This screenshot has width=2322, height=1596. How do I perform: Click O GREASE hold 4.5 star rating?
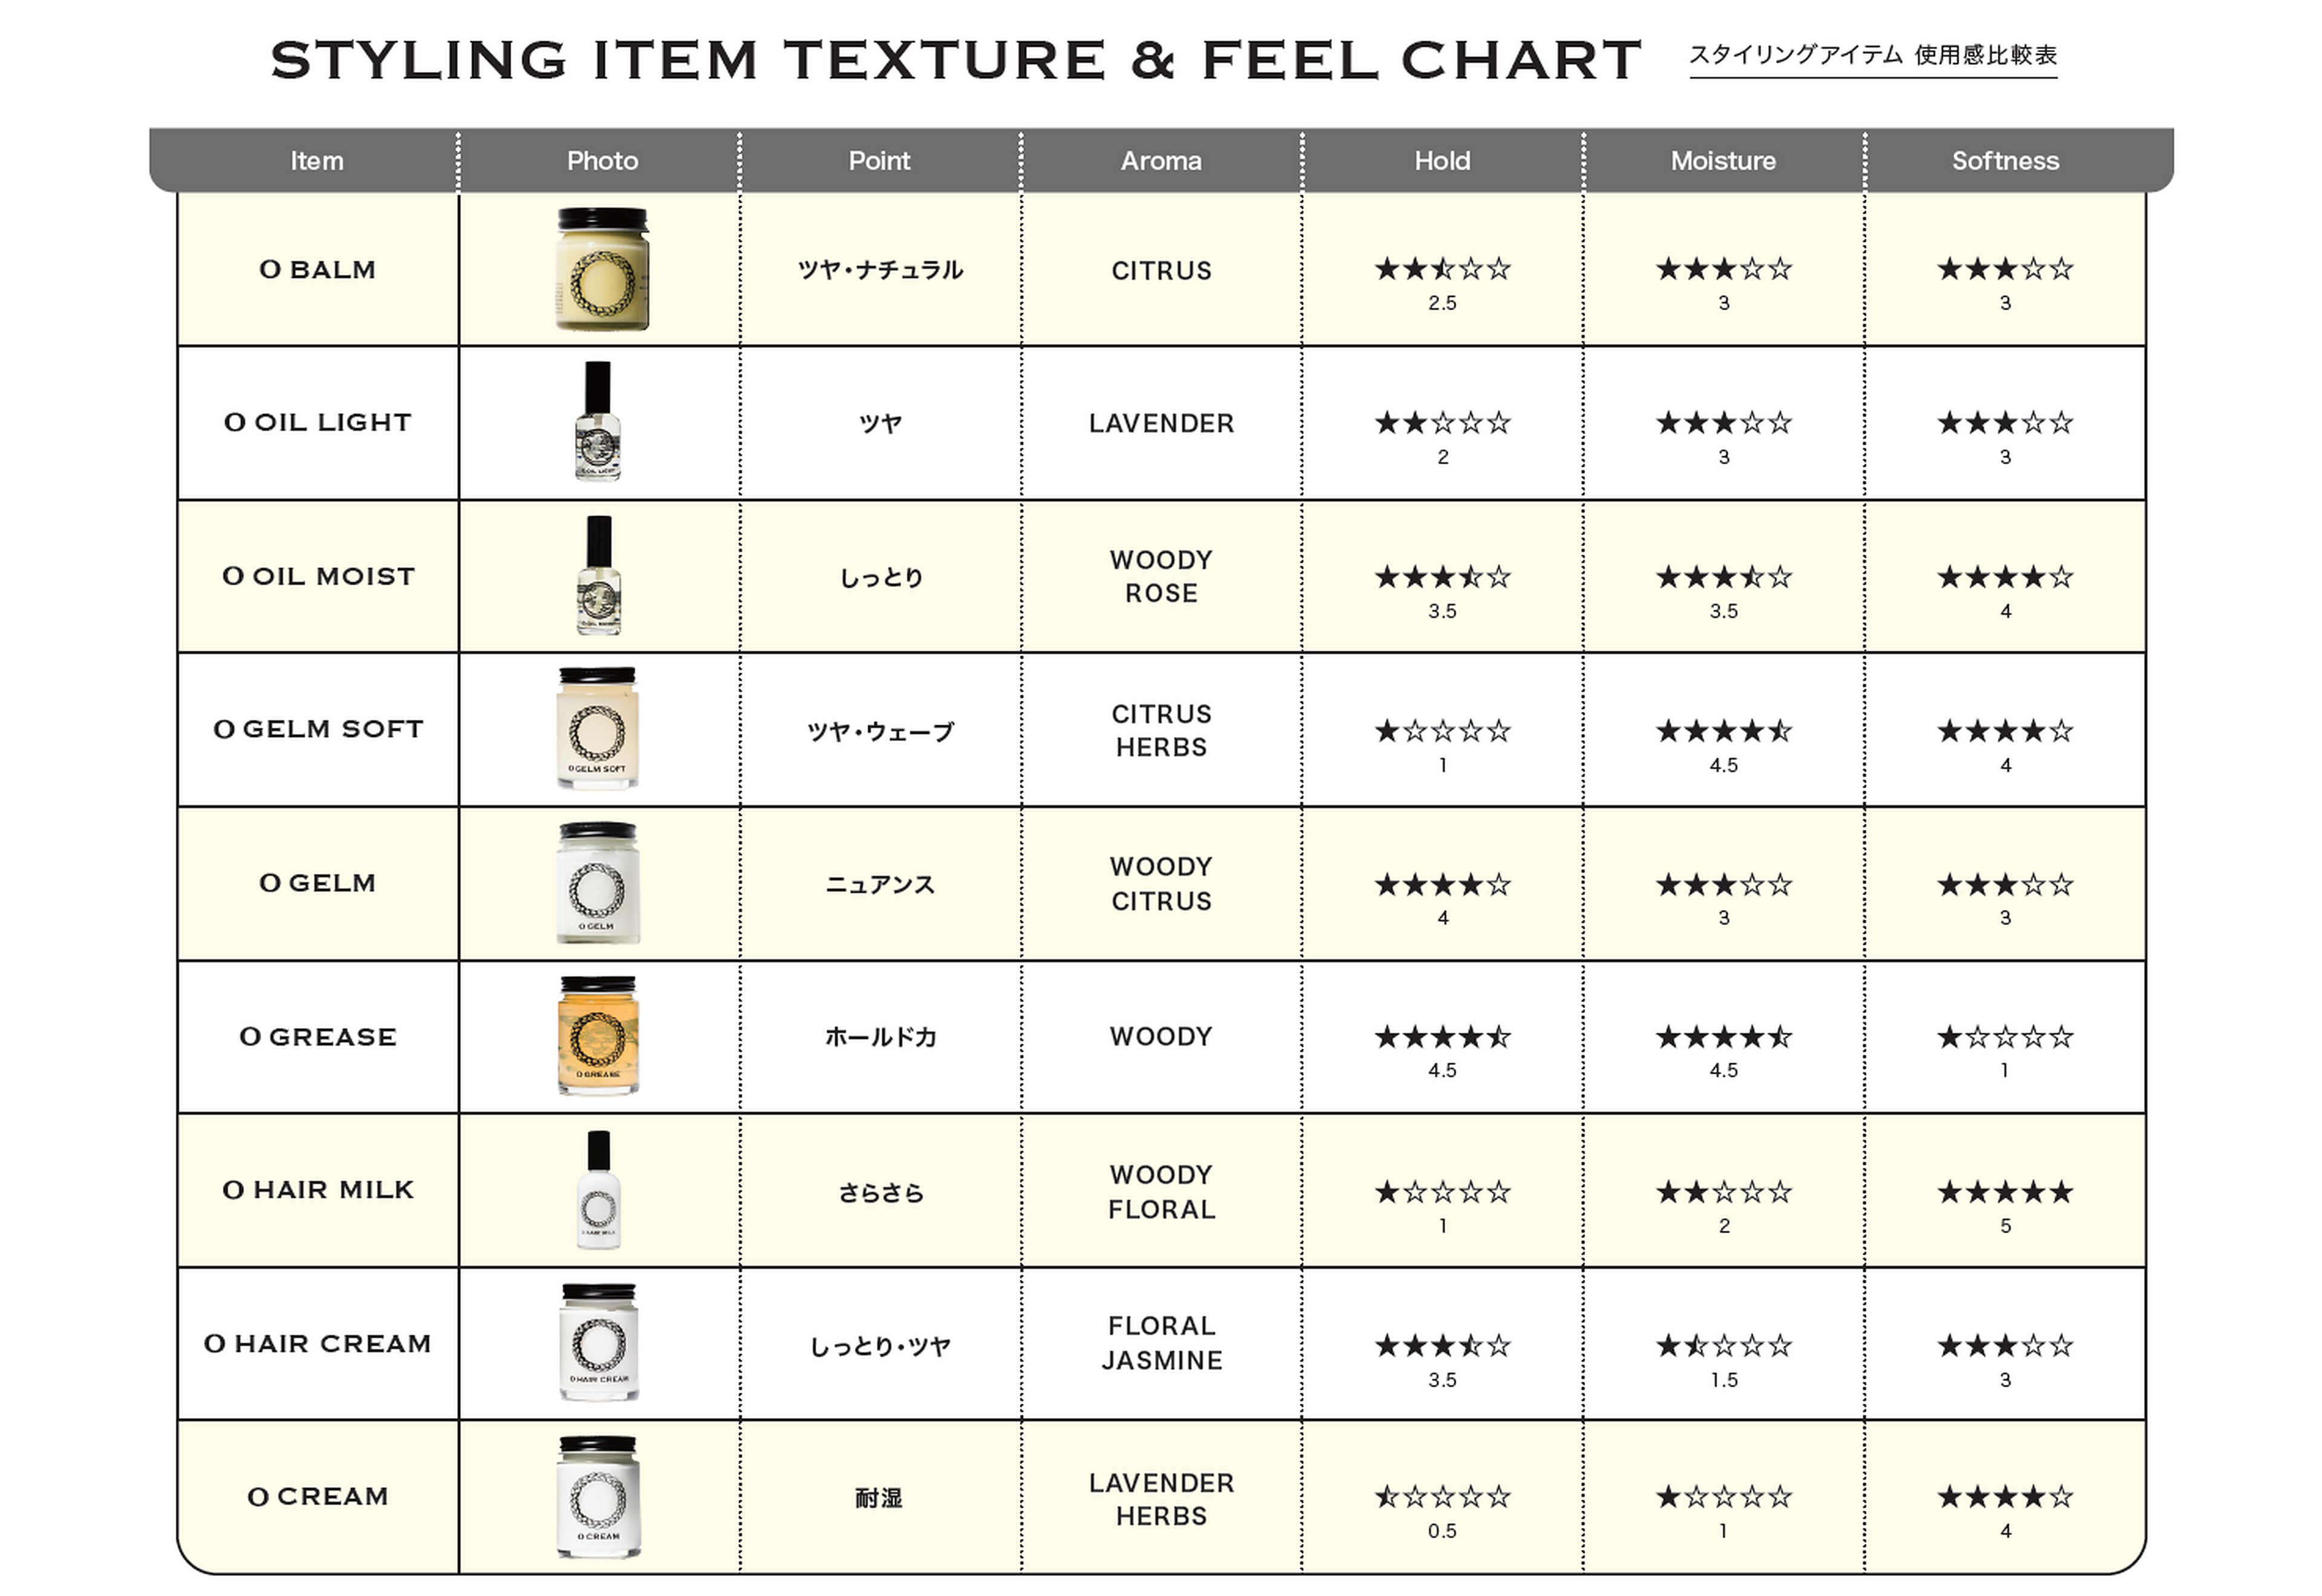(x=1442, y=1037)
